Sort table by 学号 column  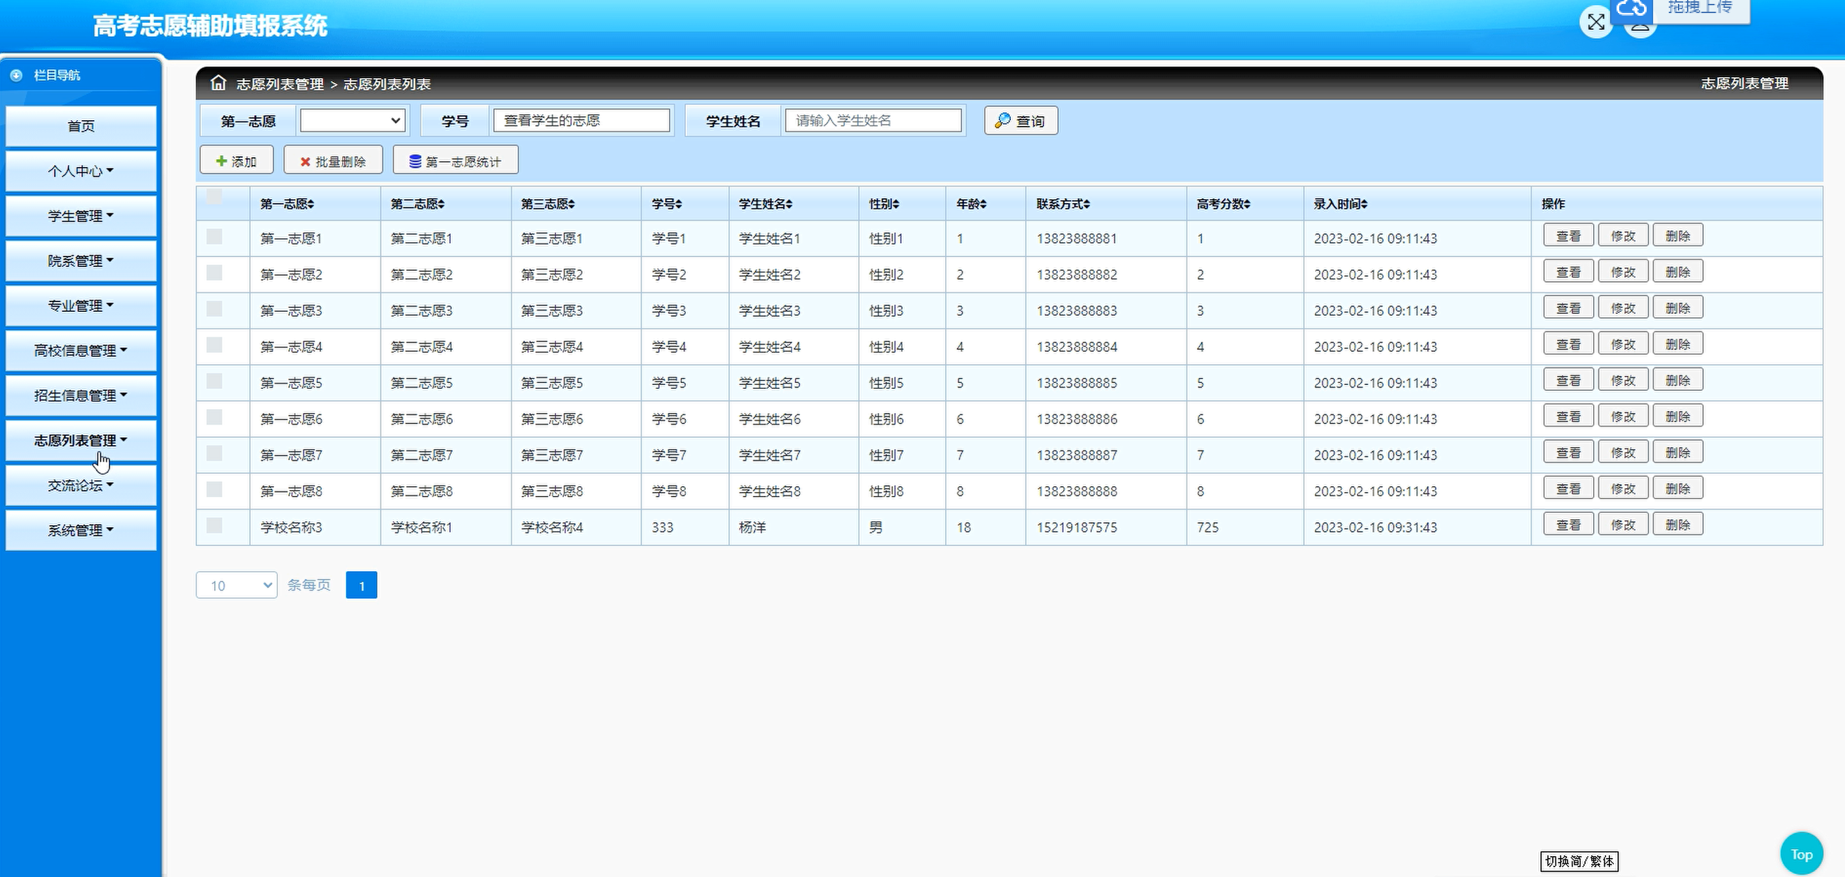[x=667, y=204]
